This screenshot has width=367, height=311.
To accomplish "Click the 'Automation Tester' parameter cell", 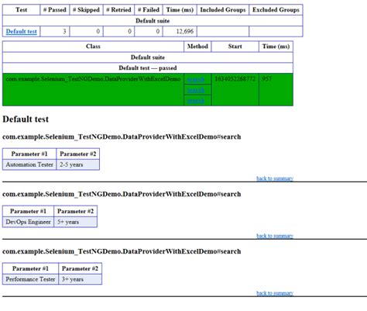I will tap(29, 164).
